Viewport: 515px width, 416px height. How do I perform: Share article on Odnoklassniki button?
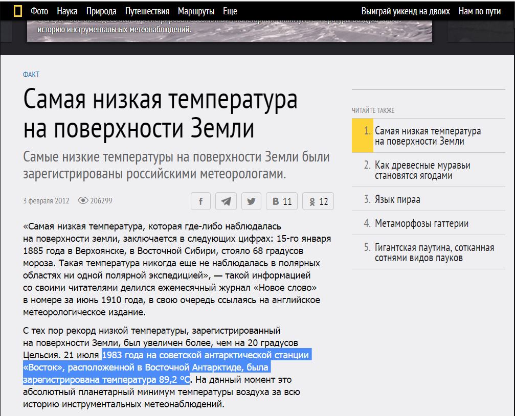[x=318, y=201]
